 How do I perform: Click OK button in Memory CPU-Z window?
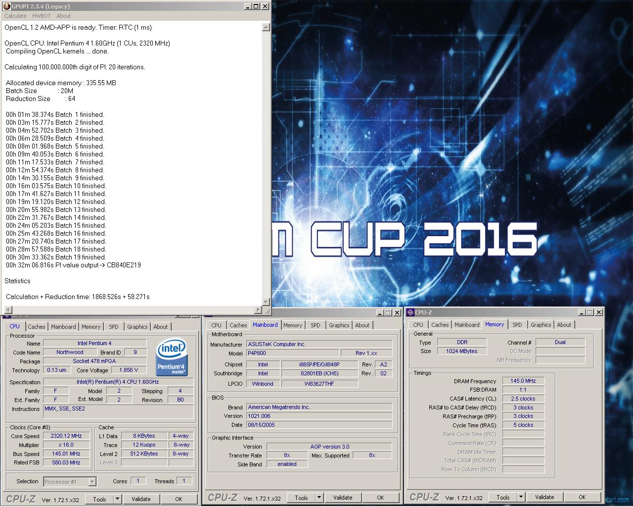[x=582, y=497]
